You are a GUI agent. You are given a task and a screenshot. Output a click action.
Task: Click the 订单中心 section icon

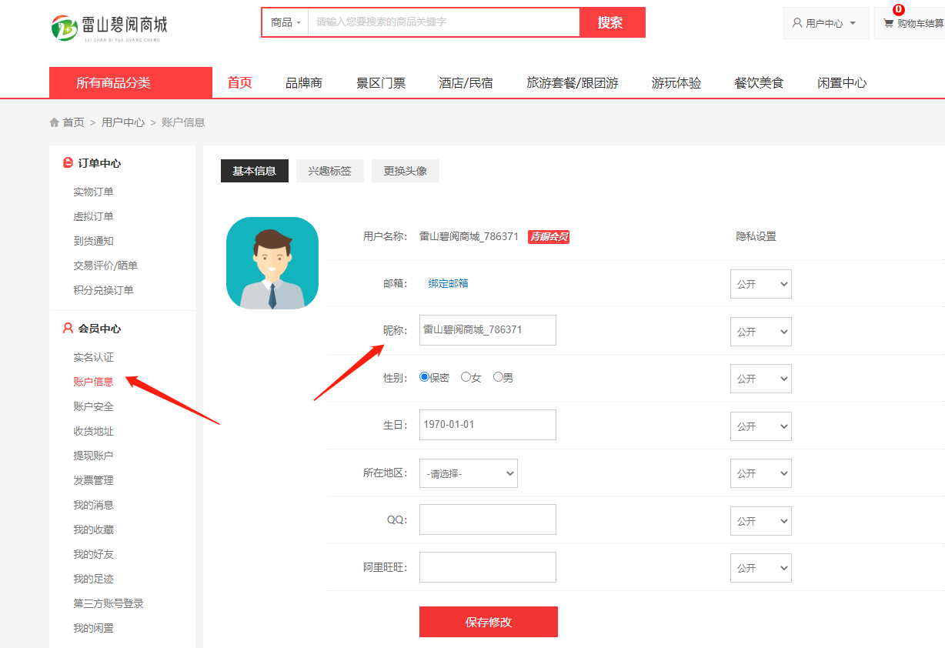click(x=68, y=163)
